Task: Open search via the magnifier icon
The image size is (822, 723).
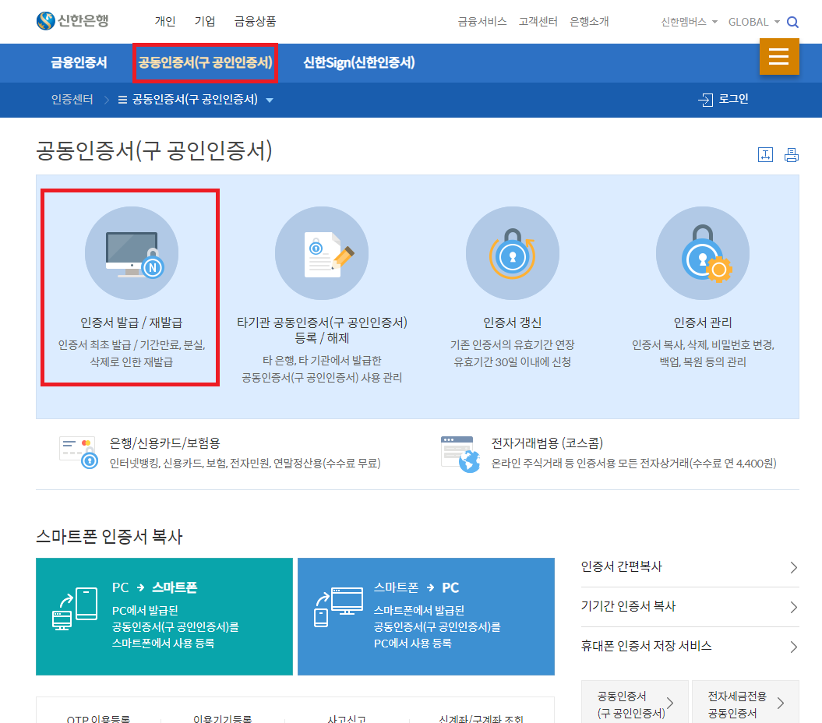Action: coord(793,22)
